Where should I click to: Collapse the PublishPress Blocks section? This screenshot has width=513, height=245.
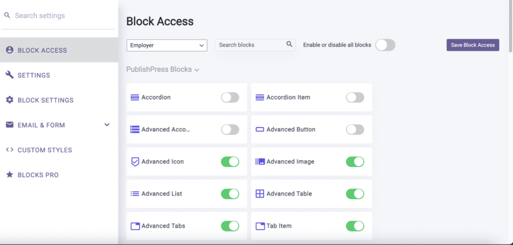(x=163, y=69)
